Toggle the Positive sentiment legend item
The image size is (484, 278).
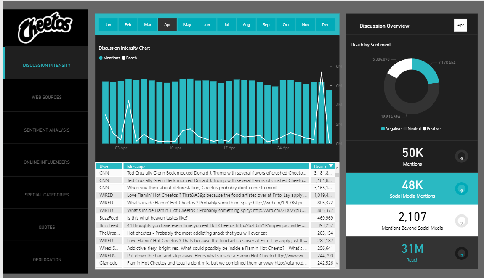(x=431, y=129)
